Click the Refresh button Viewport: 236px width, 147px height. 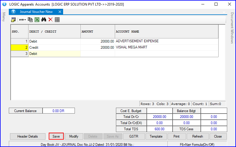(198, 136)
